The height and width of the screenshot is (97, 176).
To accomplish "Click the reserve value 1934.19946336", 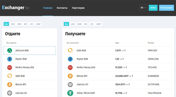I will [154, 93].
